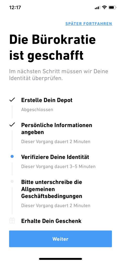This screenshot has width=121, height=263.
Task: Click the checkmark beside Persönliche Informationen angeben
Action: [x=12, y=125]
